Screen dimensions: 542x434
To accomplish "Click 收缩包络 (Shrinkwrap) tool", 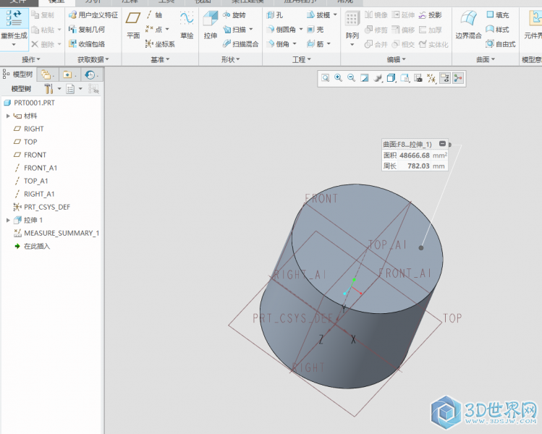I will pyautogui.click(x=87, y=44).
